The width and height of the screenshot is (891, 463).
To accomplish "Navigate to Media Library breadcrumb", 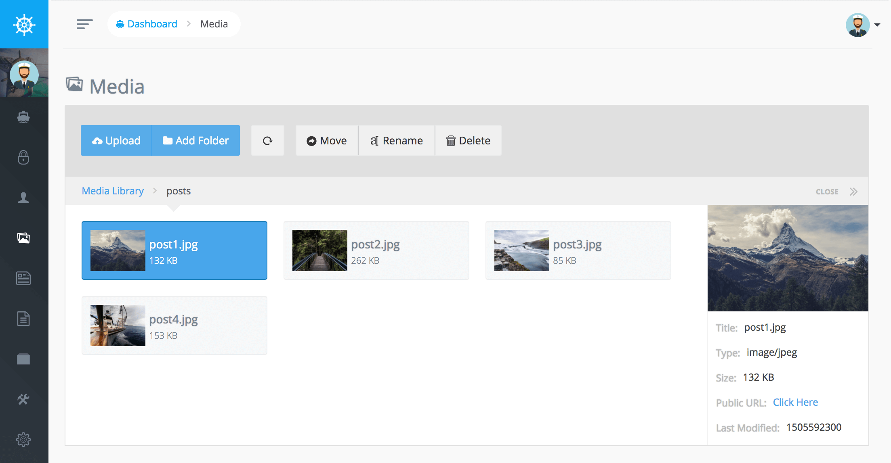I will pos(113,191).
